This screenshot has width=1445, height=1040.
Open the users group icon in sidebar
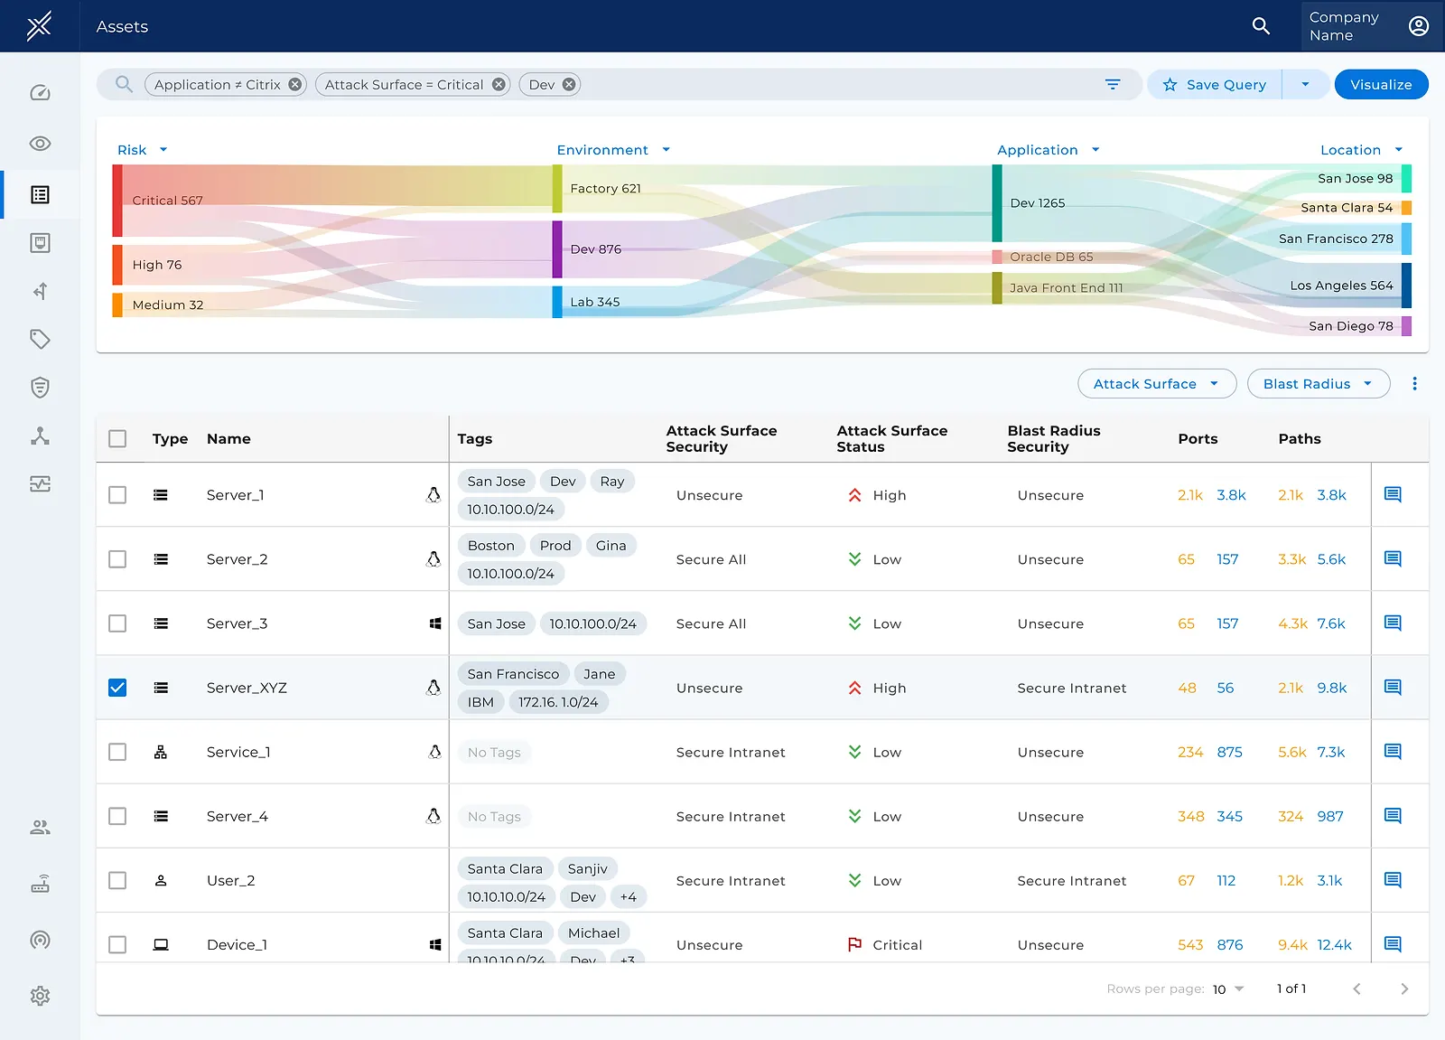tap(40, 827)
